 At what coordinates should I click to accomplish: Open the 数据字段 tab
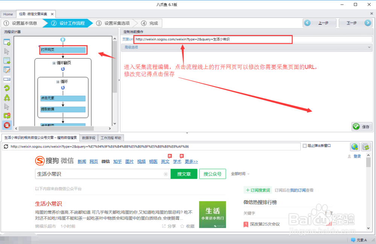(88, 138)
